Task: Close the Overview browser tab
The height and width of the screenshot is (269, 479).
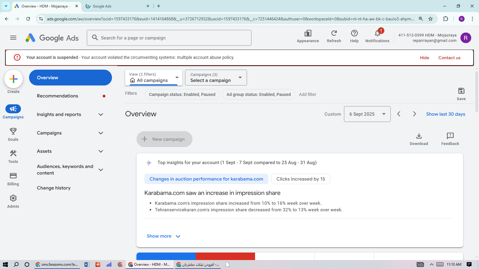Action: (77, 6)
